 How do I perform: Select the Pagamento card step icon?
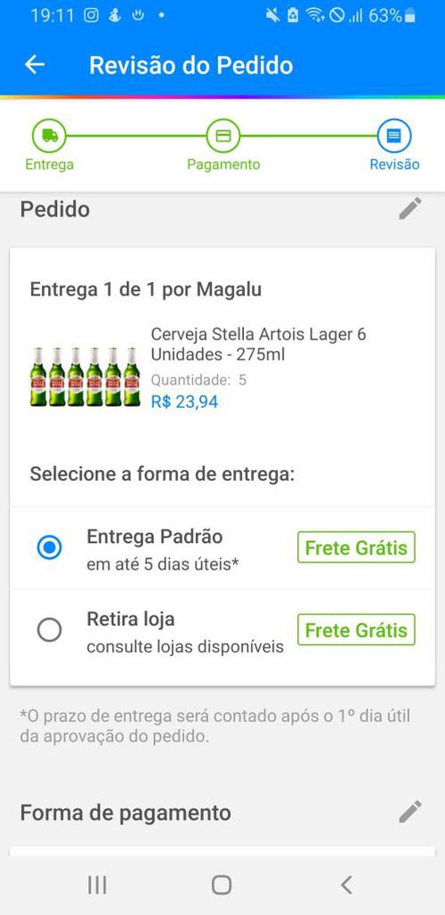(x=222, y=136)
